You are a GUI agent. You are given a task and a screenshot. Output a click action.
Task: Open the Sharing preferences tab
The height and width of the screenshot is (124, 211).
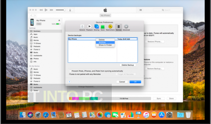click(96, 28)
